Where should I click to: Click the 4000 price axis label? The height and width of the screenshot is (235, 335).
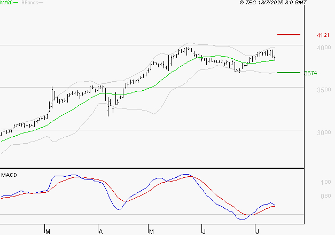324,48
